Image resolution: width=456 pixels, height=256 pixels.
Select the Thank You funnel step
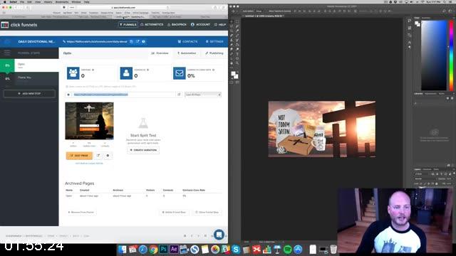pyautogui.click(x=29, y=78)
